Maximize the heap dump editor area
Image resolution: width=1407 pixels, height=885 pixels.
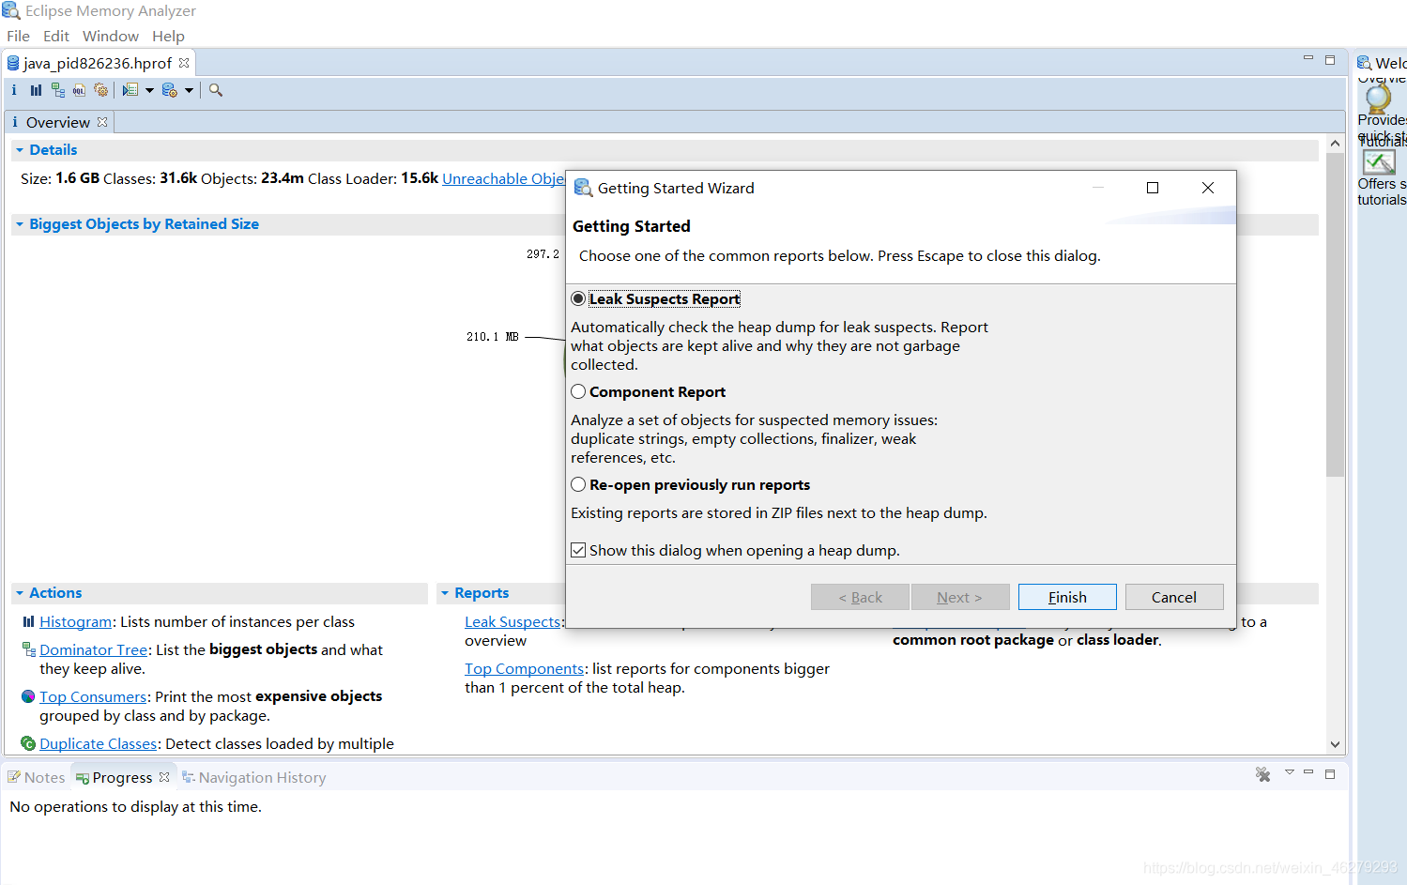(x=1330, y=60)
